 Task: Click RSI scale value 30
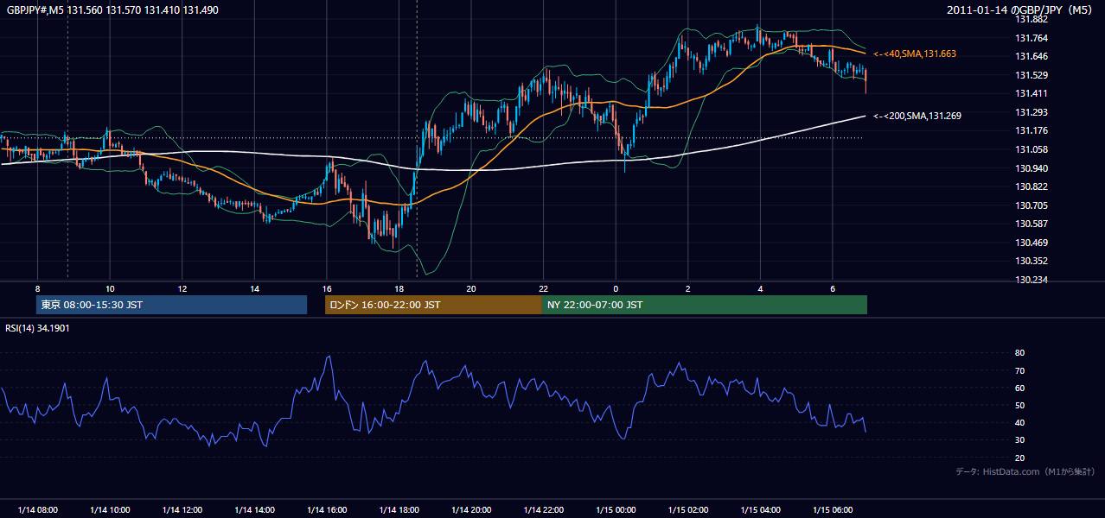coord(1019,440)
